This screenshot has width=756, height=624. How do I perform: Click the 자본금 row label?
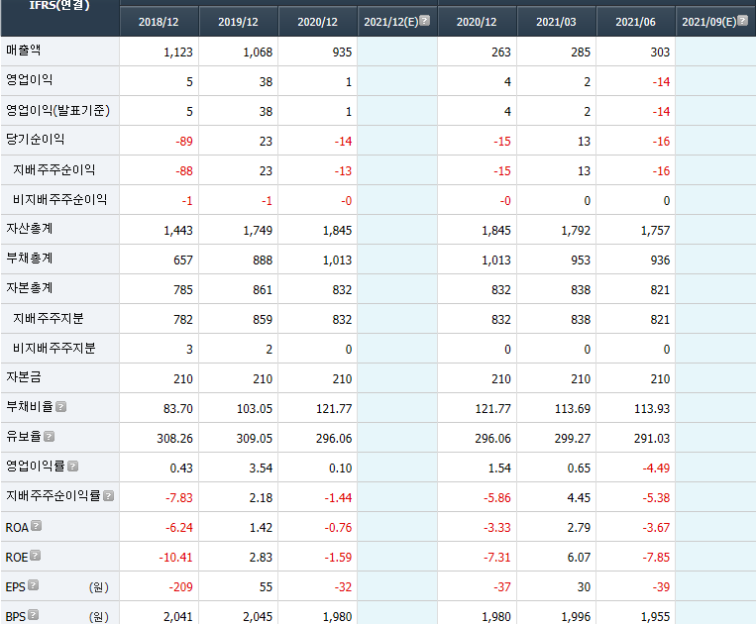tap(23, 377)
